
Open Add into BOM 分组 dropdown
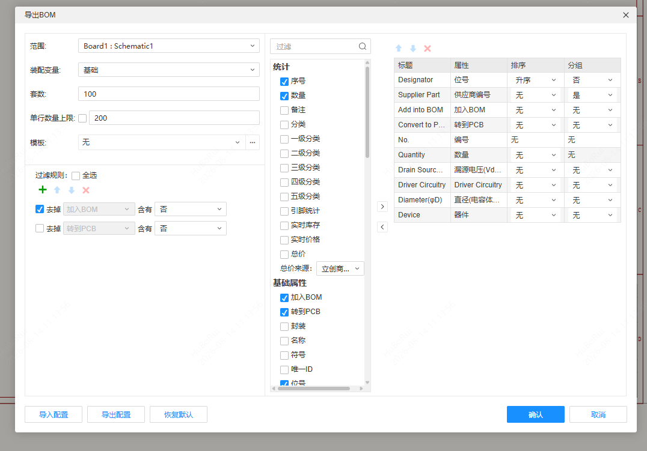point(592,110)
